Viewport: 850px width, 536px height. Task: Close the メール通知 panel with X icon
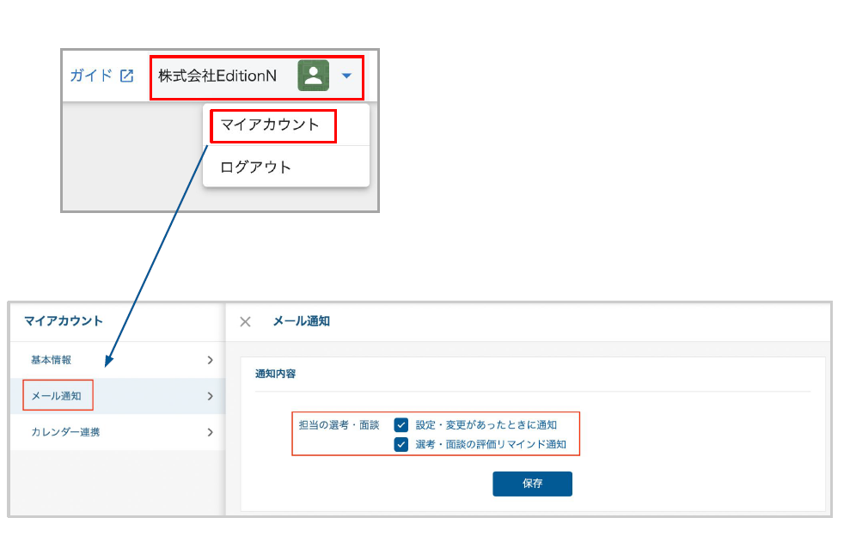[x=245, y=321]
